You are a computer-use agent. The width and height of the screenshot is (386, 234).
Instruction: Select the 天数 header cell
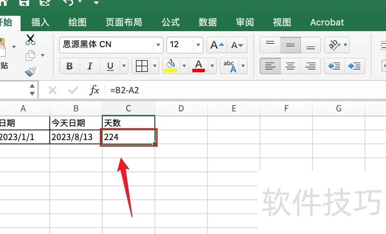point(128,123)
